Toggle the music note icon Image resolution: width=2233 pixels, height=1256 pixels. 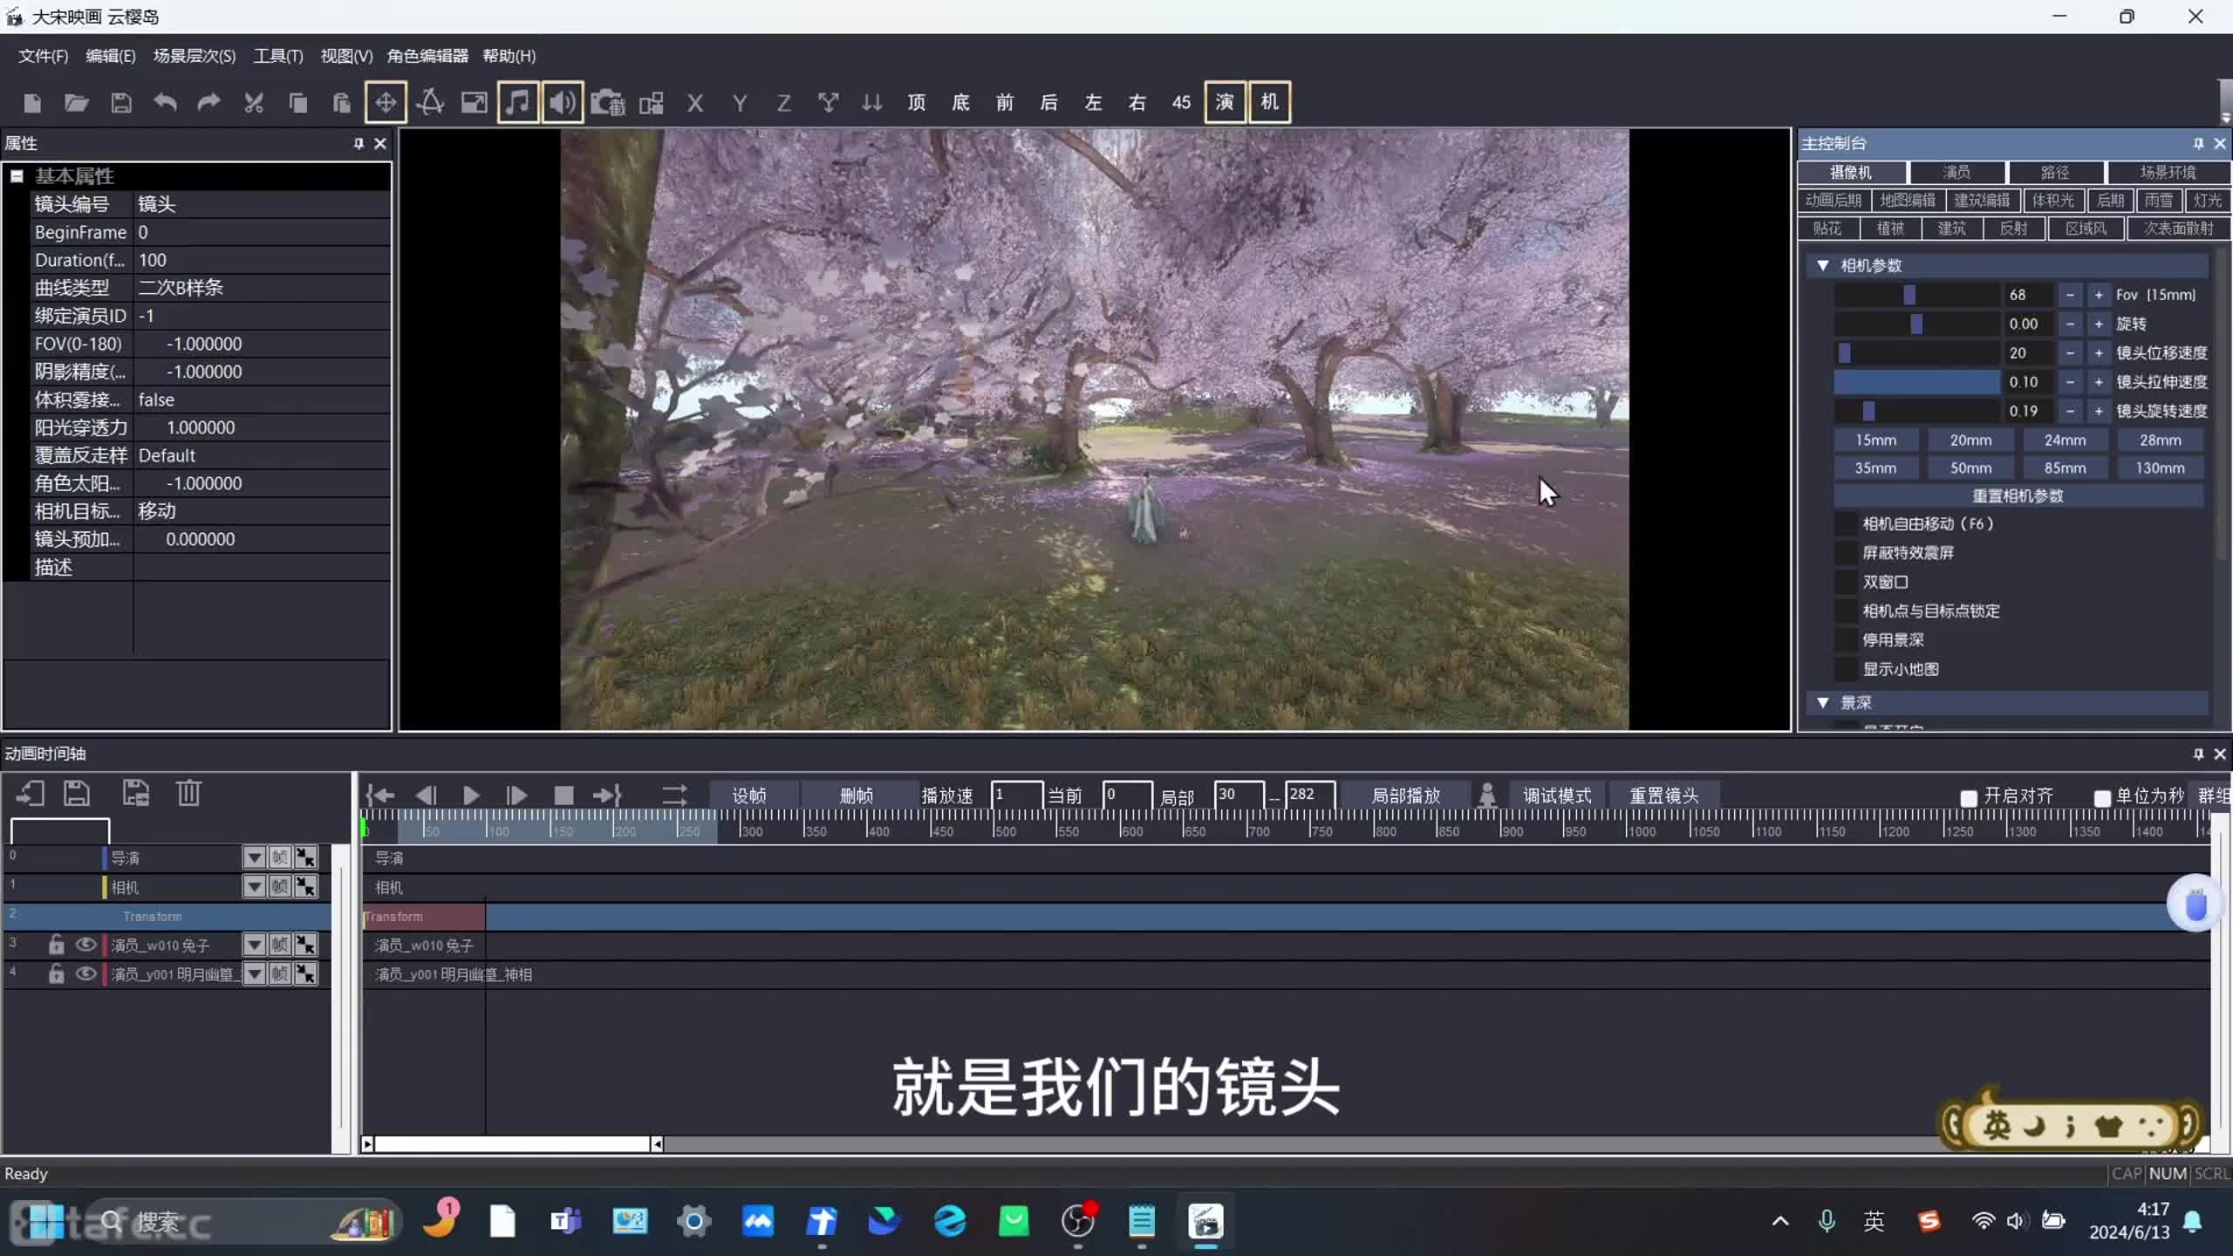(518, 102)
